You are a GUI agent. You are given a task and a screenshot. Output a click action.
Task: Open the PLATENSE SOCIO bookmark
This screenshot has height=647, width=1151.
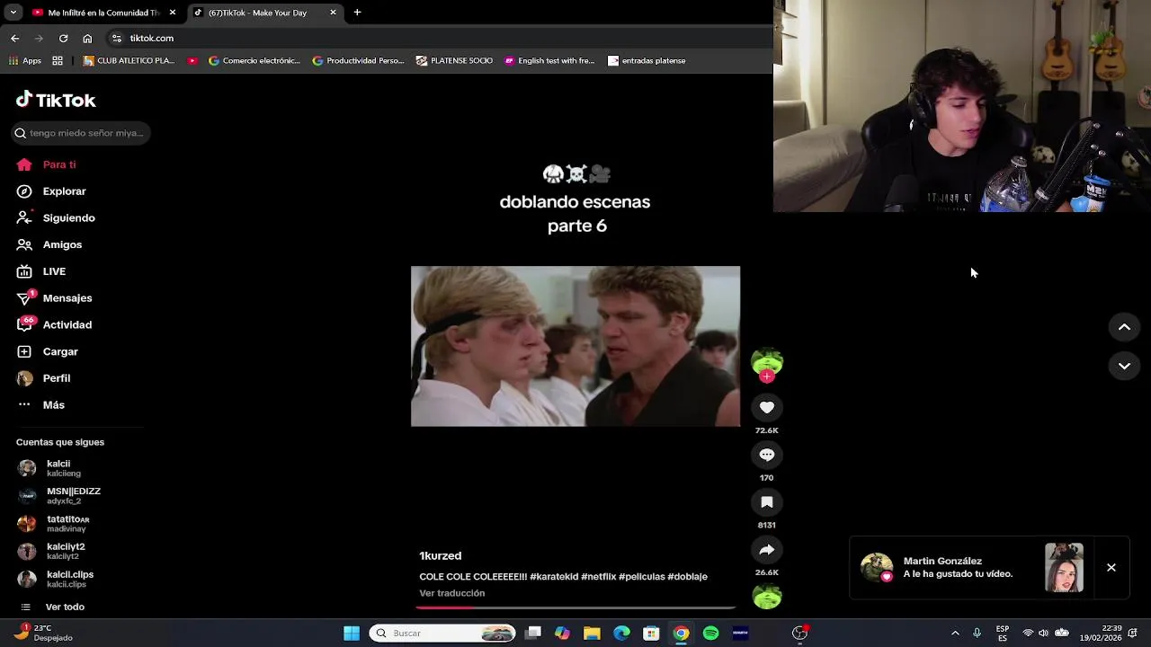coord(454,61)
